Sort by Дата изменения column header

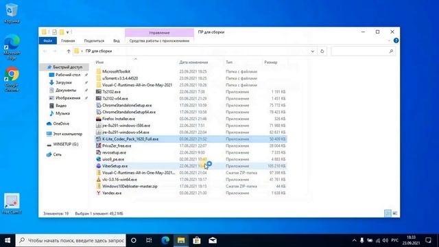tap(193, 62)
